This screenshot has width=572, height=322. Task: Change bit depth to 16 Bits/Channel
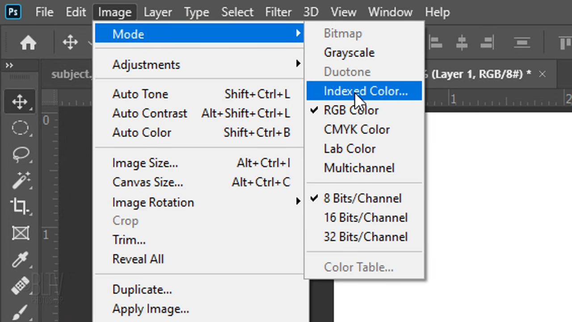pyautogui.click(x=366, y=217)
